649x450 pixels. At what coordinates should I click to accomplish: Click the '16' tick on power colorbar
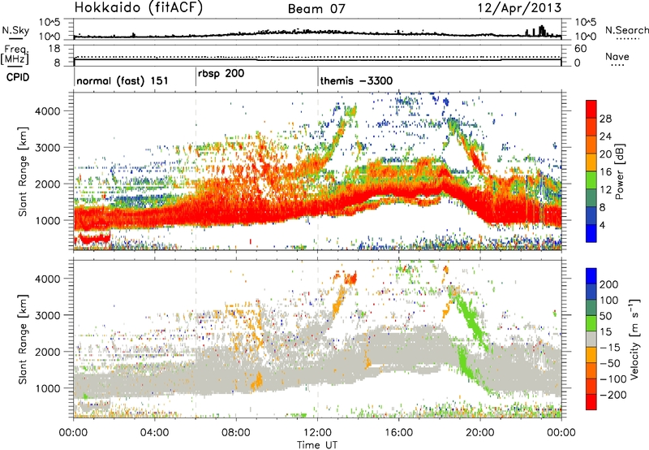click(605, 172)
